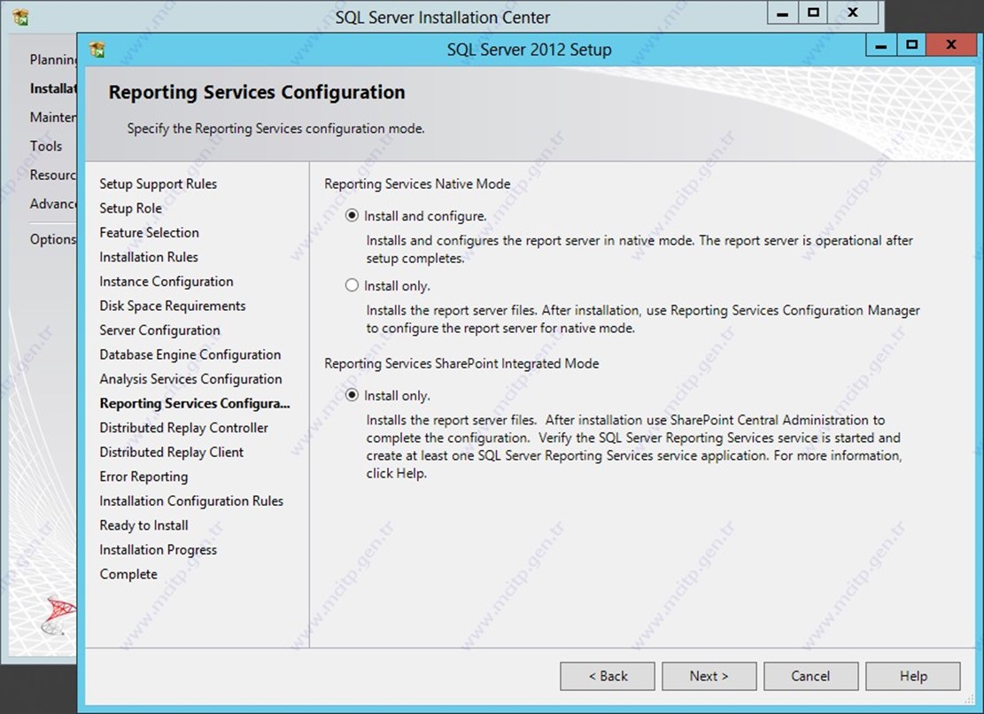Click Distributed Replay Client step

click(171, 453)
